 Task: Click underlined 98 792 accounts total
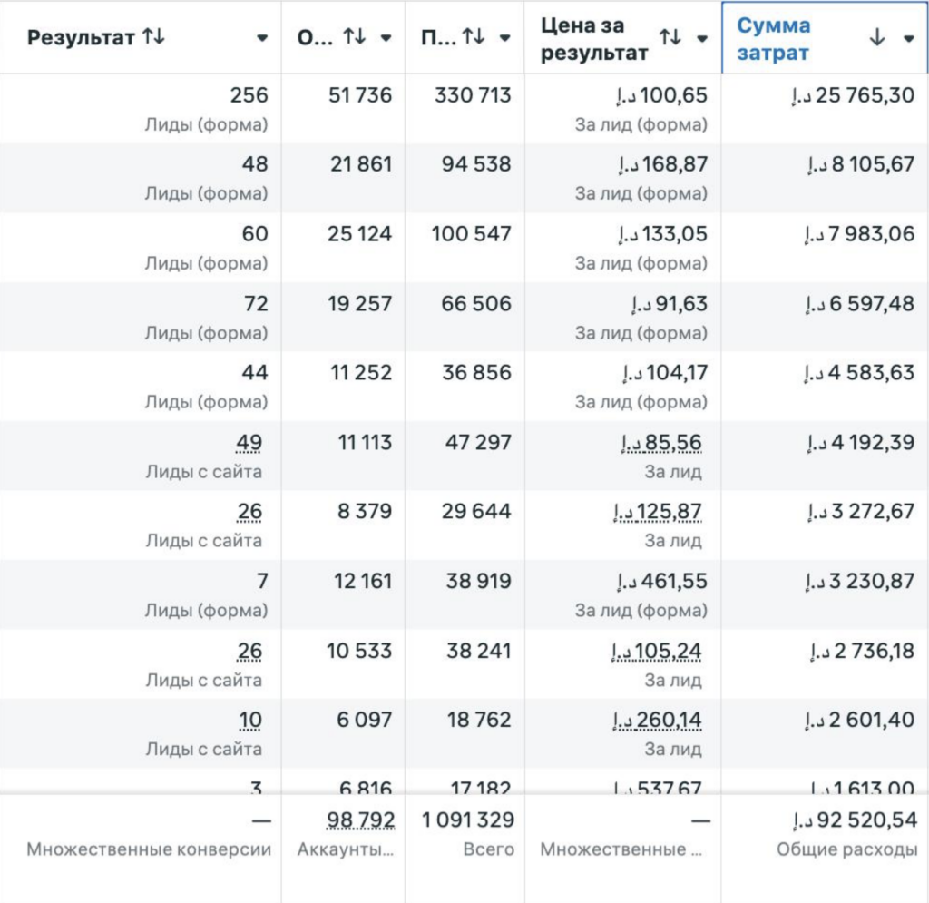click(361, 820)
